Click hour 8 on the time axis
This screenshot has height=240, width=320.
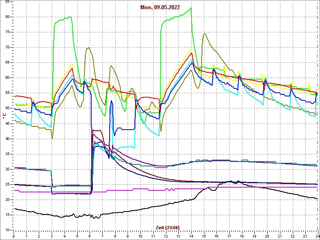click(115, 236)
